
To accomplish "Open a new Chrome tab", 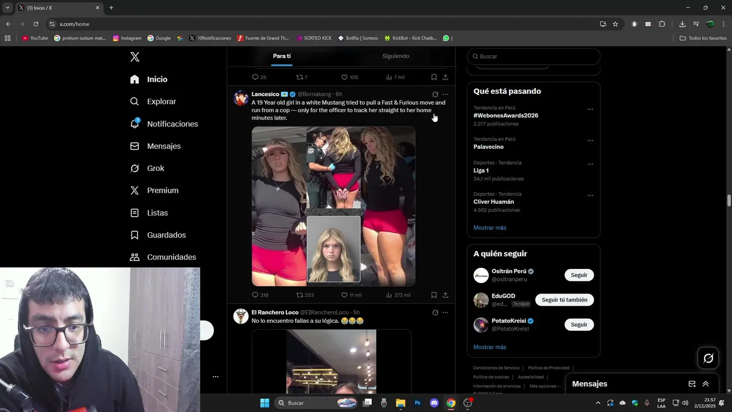I will (x=111, y=8).
